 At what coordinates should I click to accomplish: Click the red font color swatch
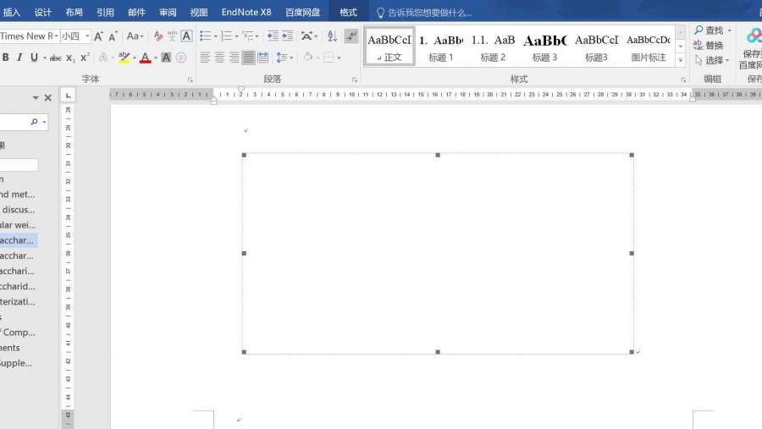(x=145, y=58)
